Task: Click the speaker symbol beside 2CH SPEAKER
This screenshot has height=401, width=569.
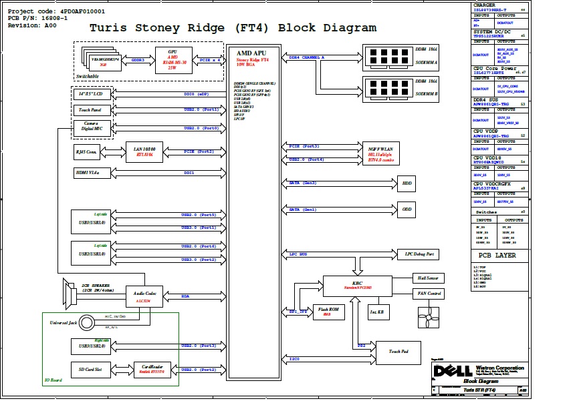Action: pyautogui.click(x=70, y=294)
